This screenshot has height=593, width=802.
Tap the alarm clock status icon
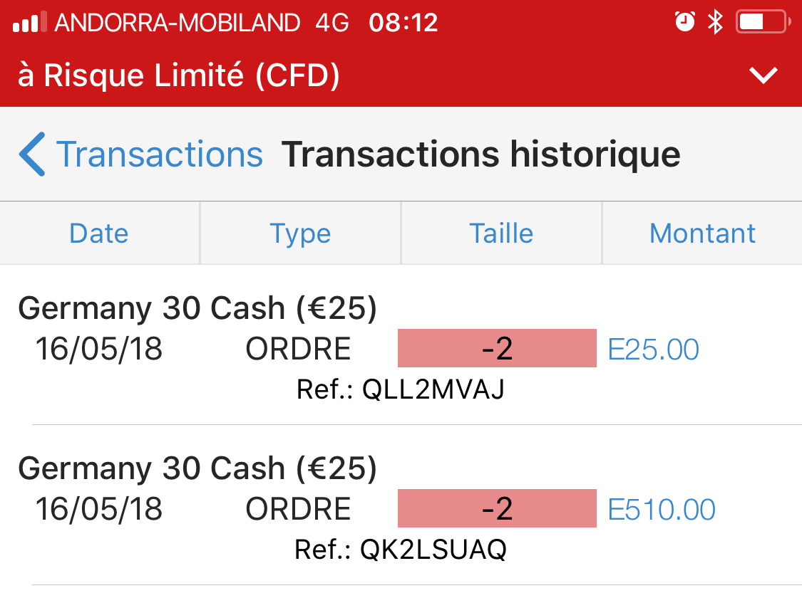[684, 22]
